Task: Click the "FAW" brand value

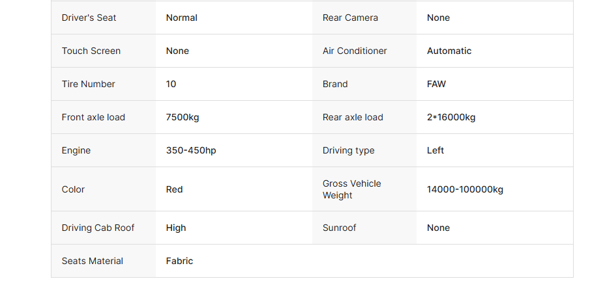Action: [437, 84]
